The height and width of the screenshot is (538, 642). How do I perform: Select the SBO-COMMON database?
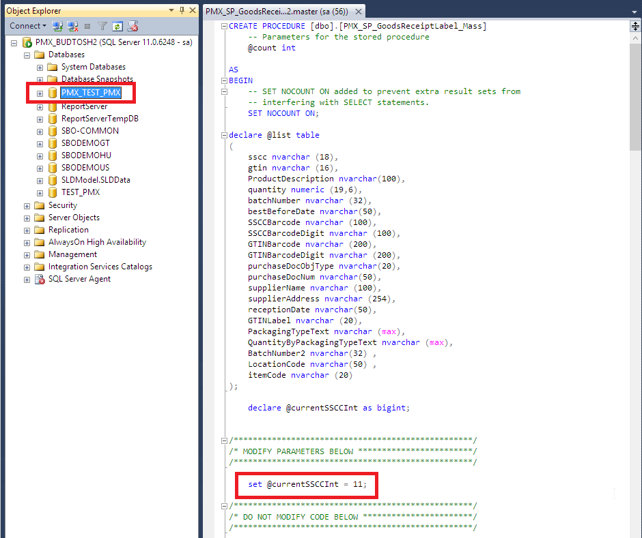(89, 131)
